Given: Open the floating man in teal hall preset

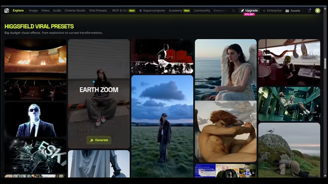Looking at the screenshot, I should pyautogui.click(x=289, y=104).
